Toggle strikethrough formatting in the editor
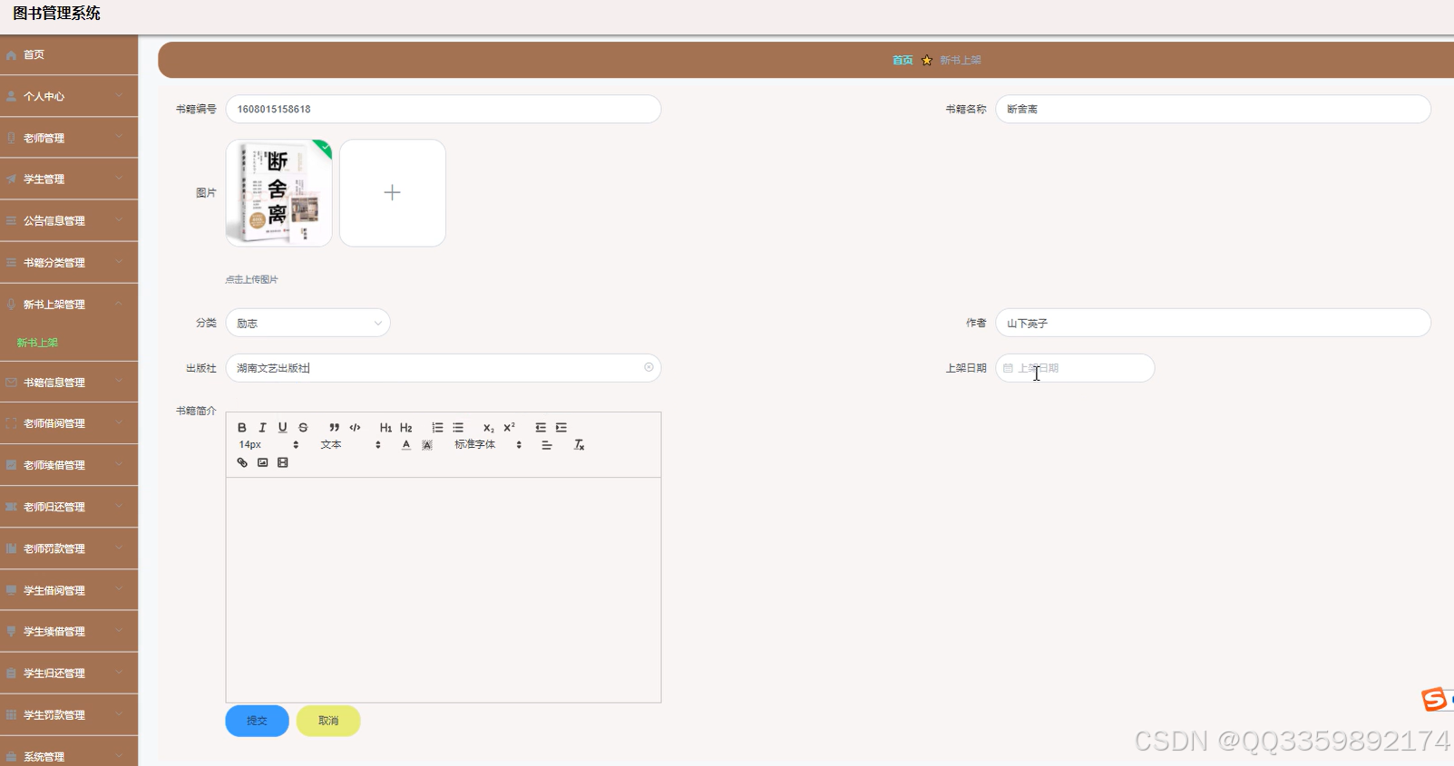This screenshot has width=1454, height=766. [x=303, y=428]
